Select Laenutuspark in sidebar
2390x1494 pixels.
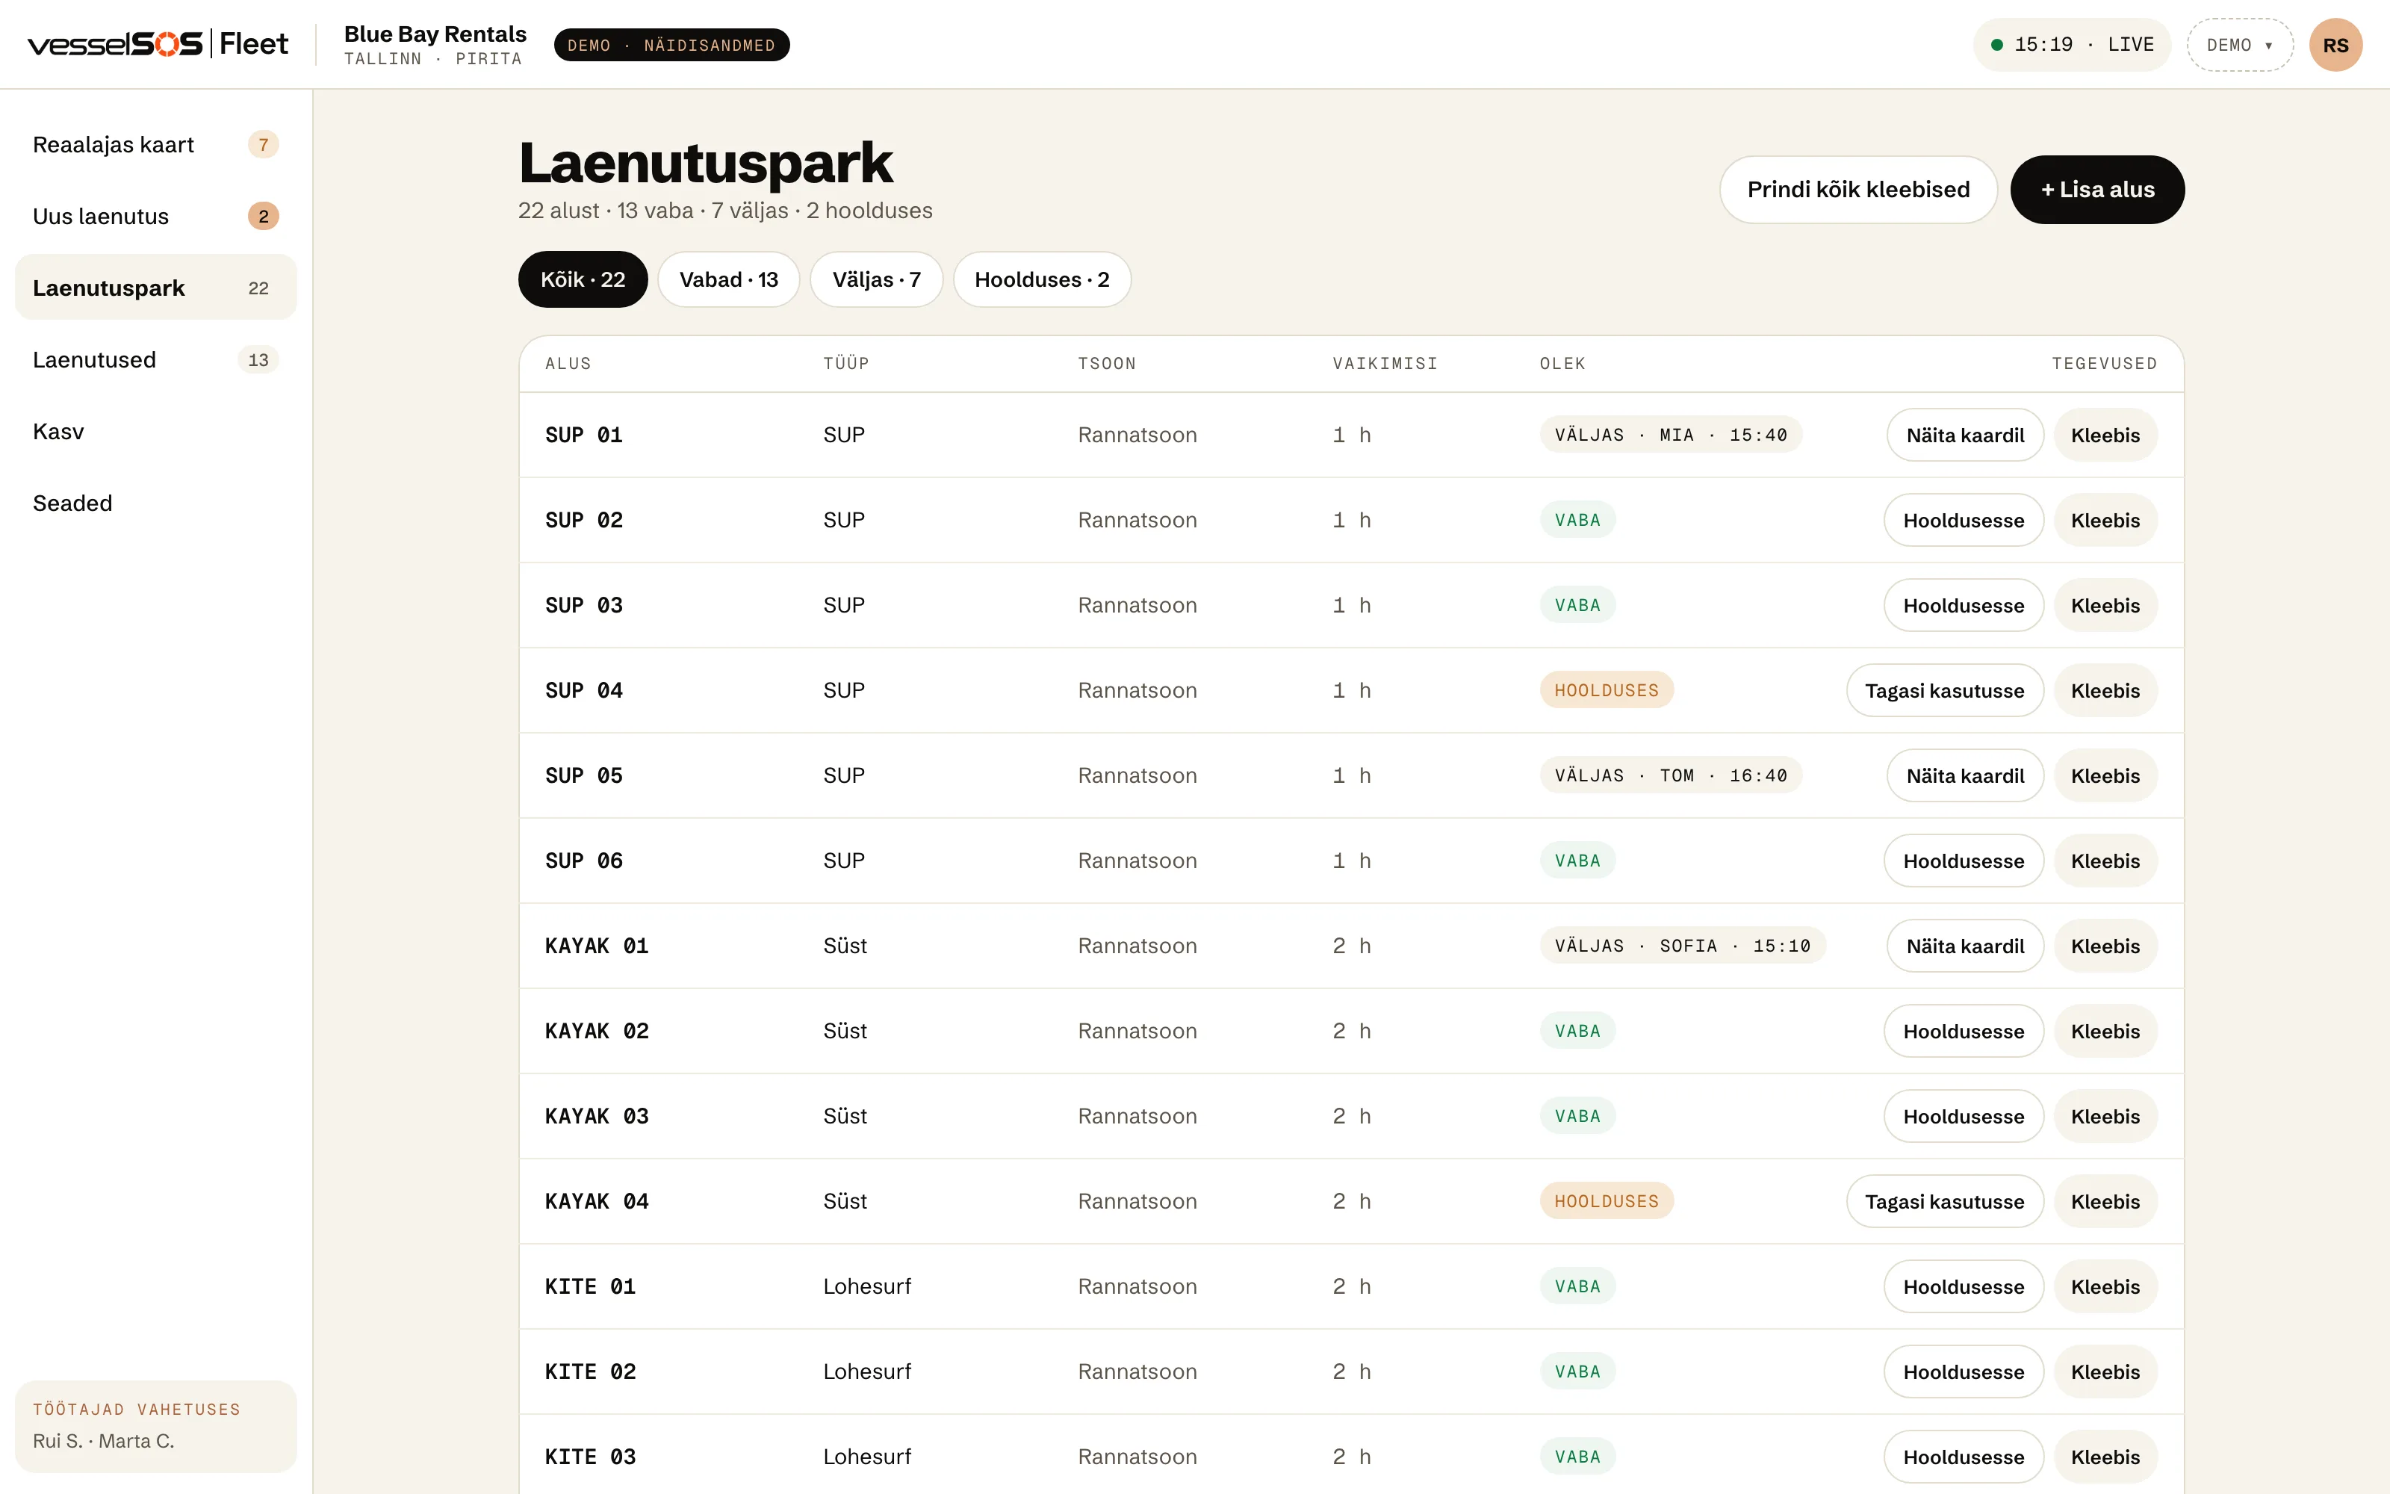(x=156, y=288)
